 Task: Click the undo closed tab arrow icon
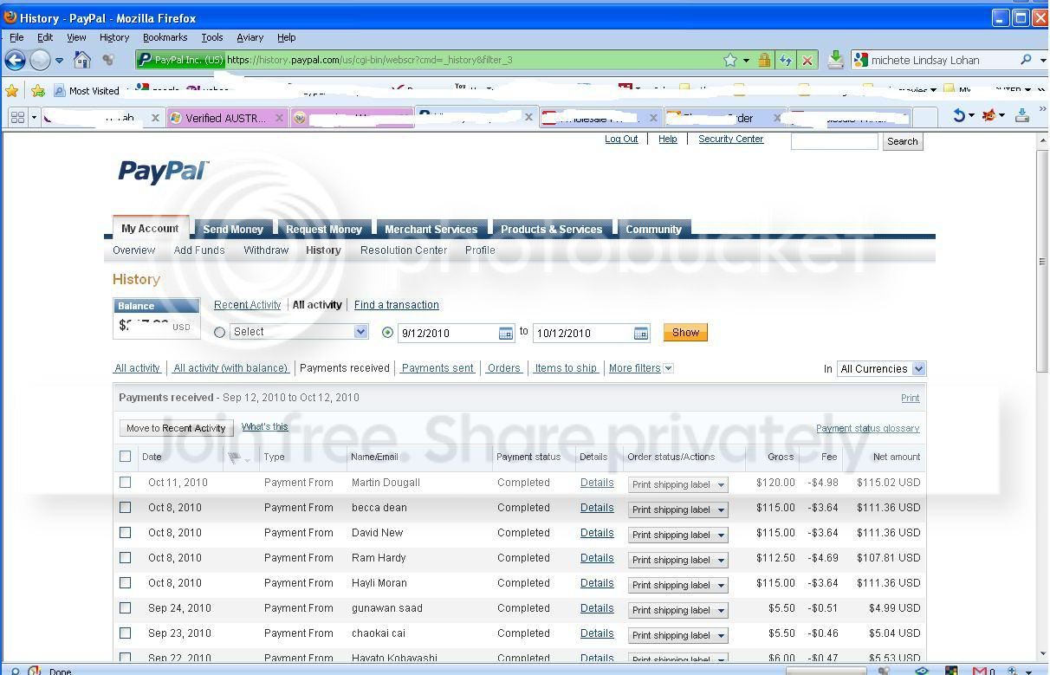tap(959, 115)
